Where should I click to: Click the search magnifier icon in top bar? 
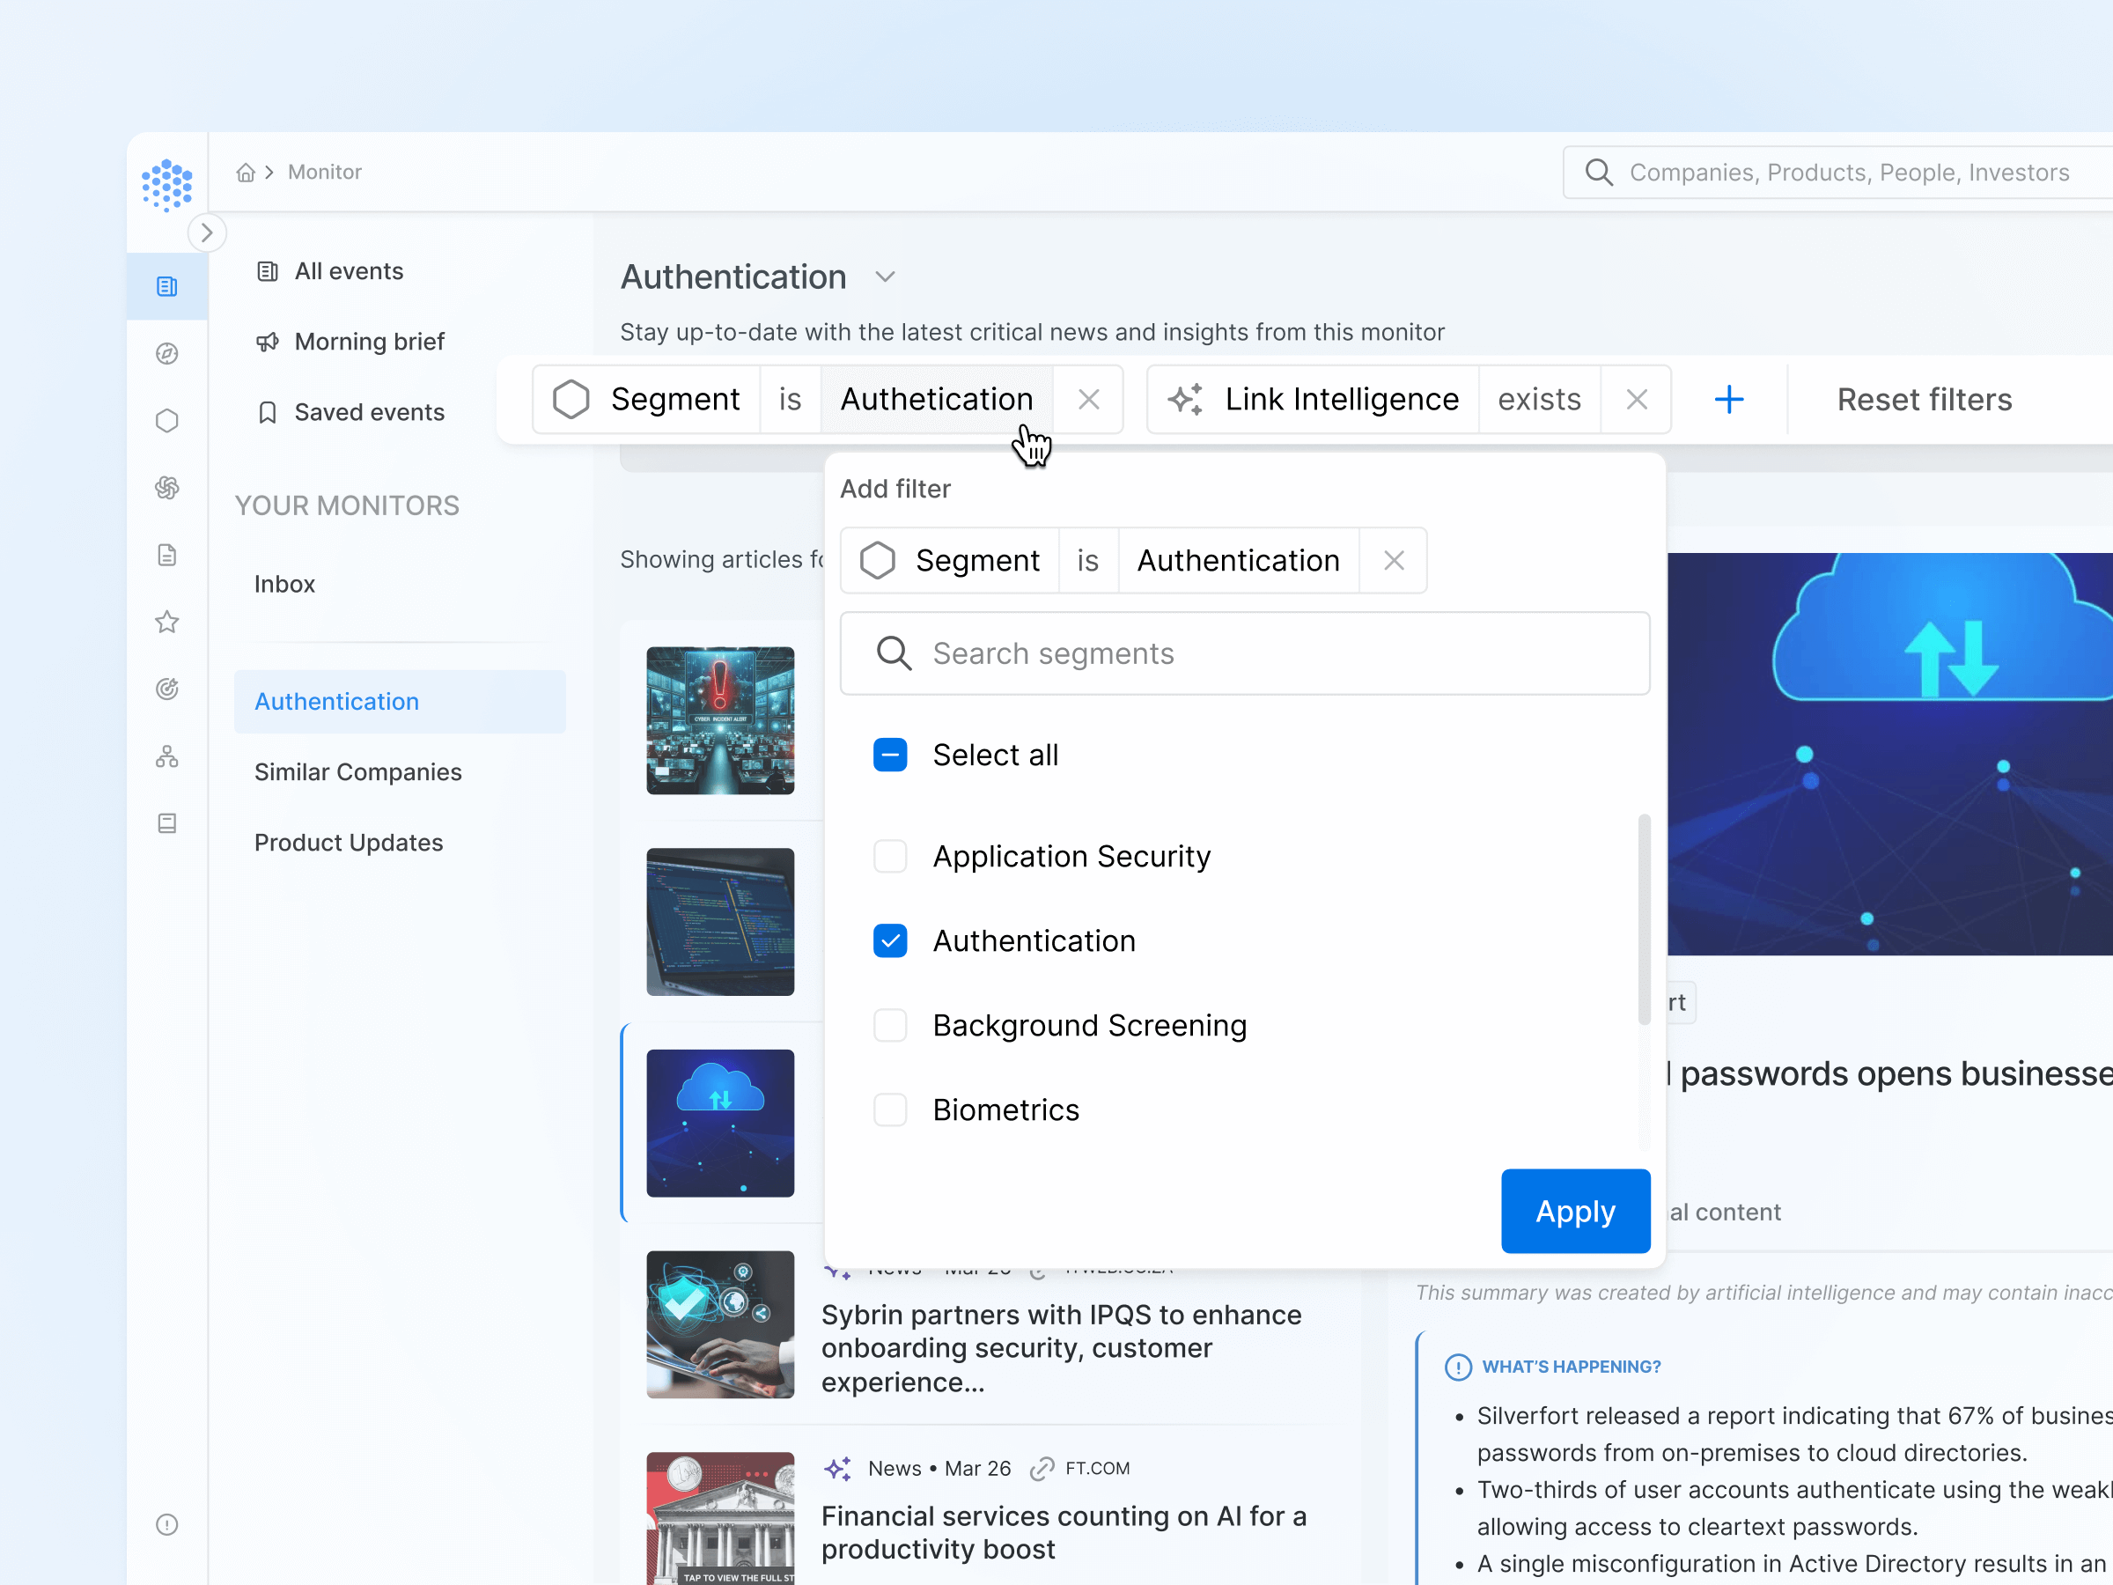[x=1599, y=172]
